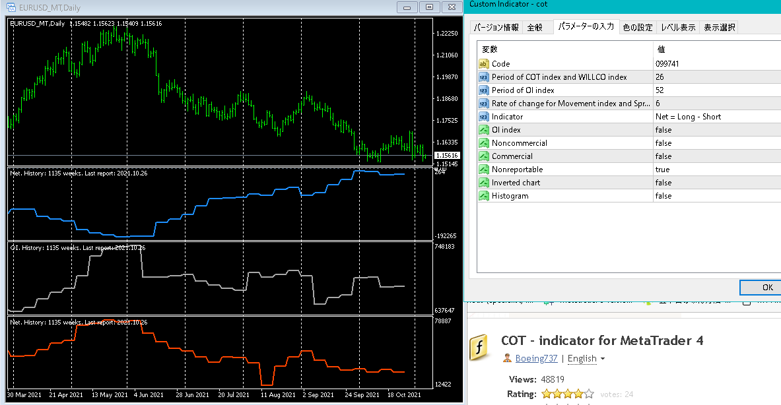Click the 18 Oct 2021 date label

pos(404,395)
